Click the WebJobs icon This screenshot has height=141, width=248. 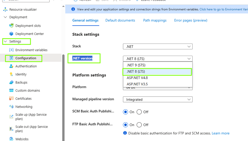[x=12, y=139]
